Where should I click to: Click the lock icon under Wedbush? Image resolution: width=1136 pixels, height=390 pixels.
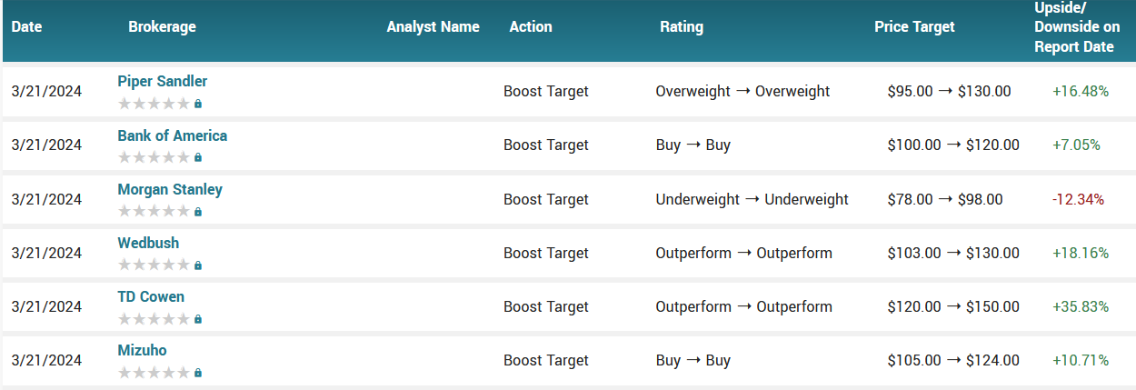coord(198,265)
